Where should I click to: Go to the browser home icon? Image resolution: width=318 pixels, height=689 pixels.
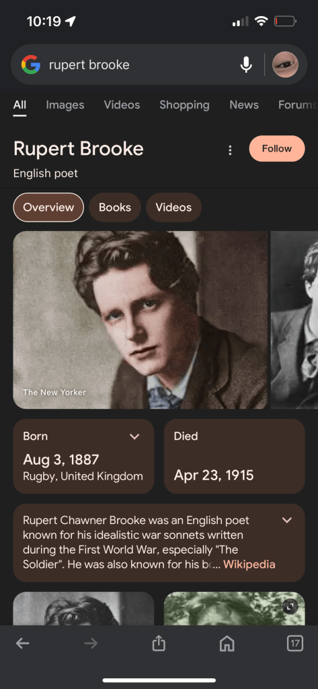point(227,644)
